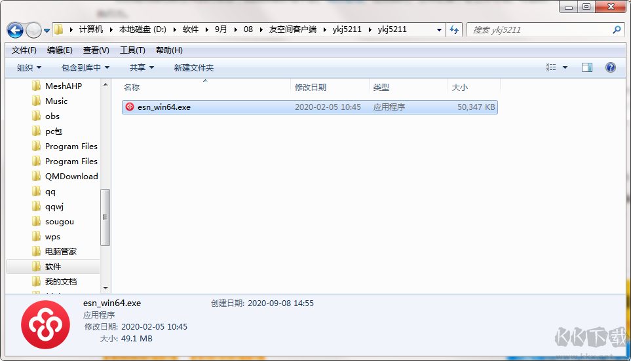Viewport: 631px width, 361px height.
Task: Open the 编辑(E) menu
Action: click(60, 50)
